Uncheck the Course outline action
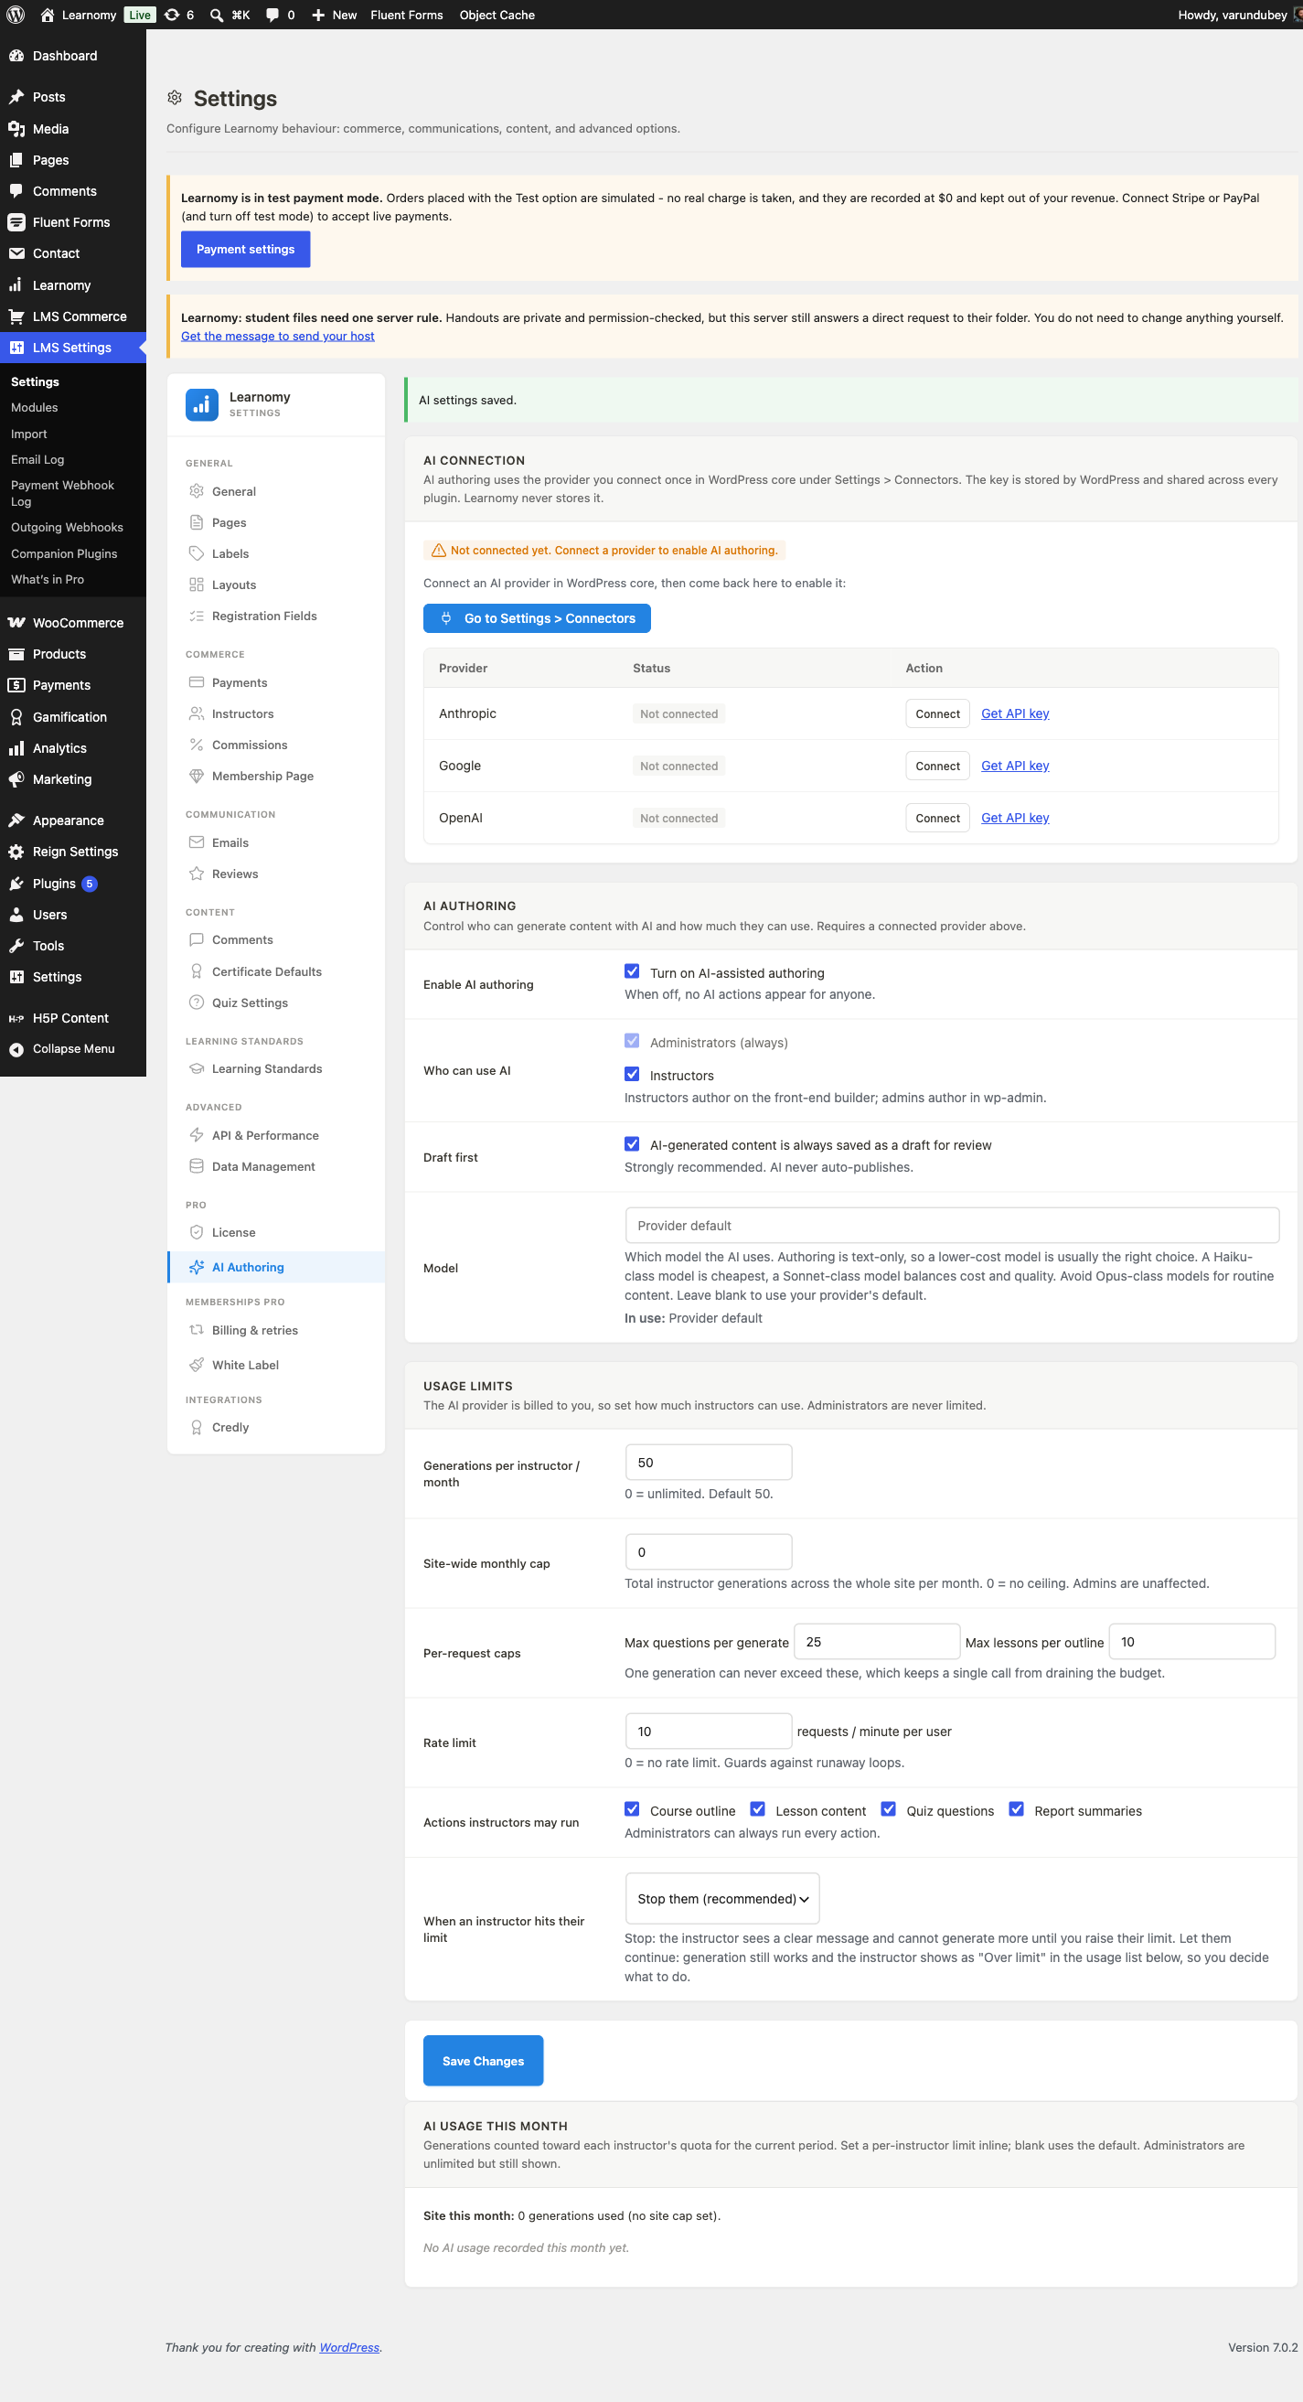Screen dimensions: 1303x2402 632,1809
